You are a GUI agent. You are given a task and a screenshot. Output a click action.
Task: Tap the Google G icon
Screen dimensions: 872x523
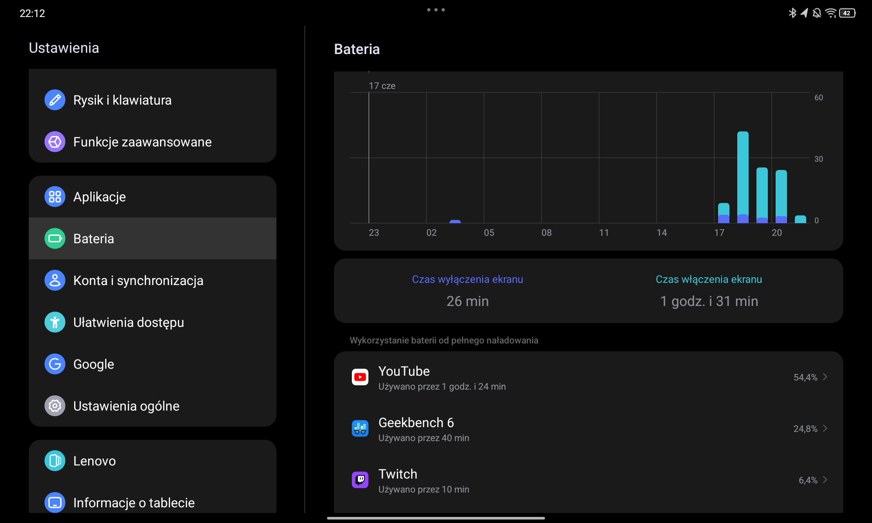pos(55,364)
